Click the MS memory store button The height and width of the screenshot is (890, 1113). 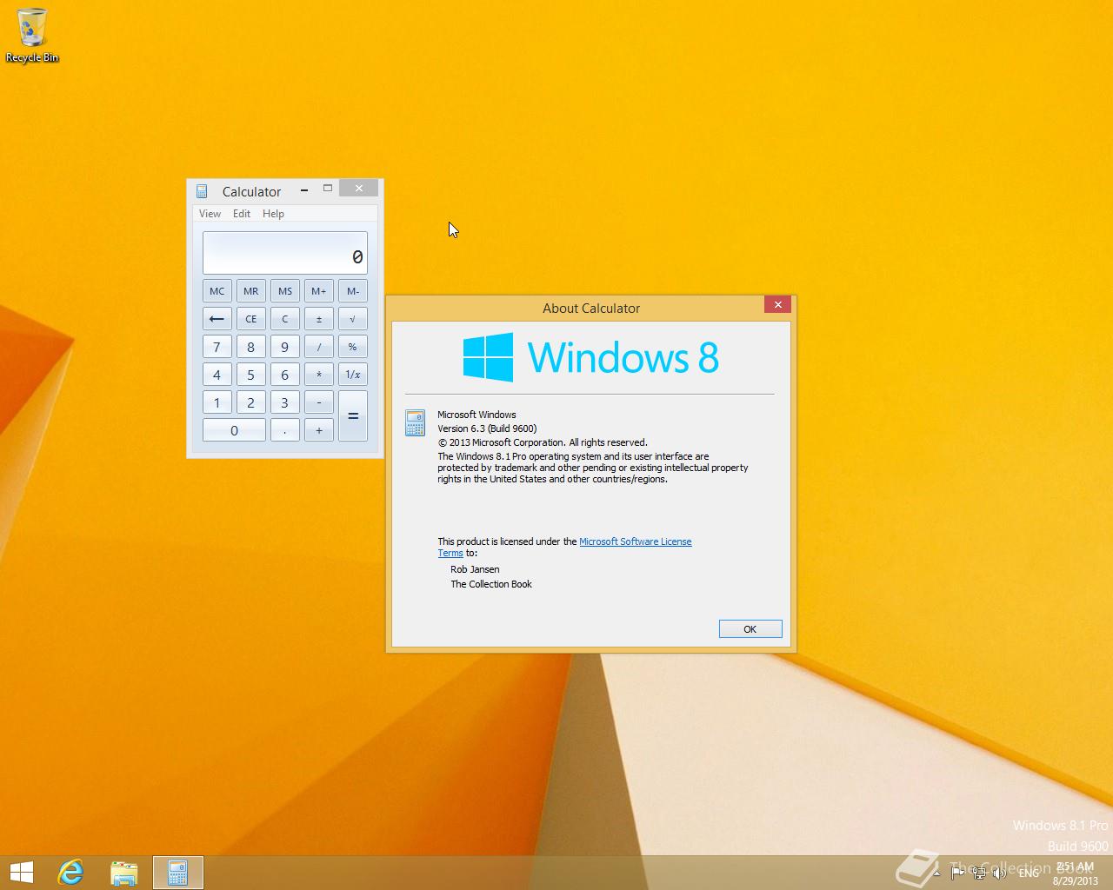click(285, 291)
